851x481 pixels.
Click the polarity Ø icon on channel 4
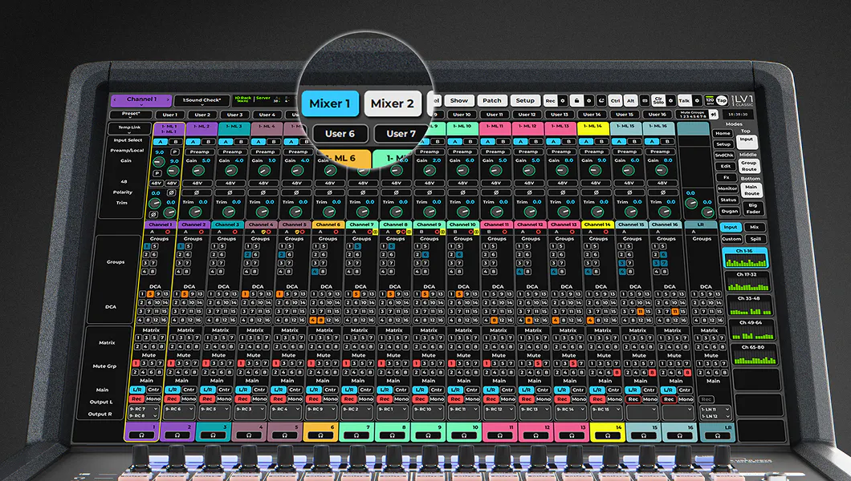pyautogui.click(x=263, y=192)
